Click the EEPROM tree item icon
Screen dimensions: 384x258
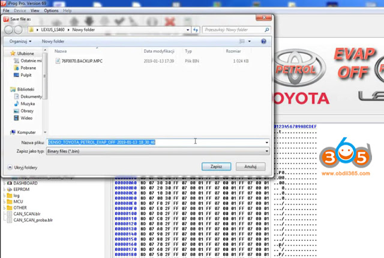10,189
